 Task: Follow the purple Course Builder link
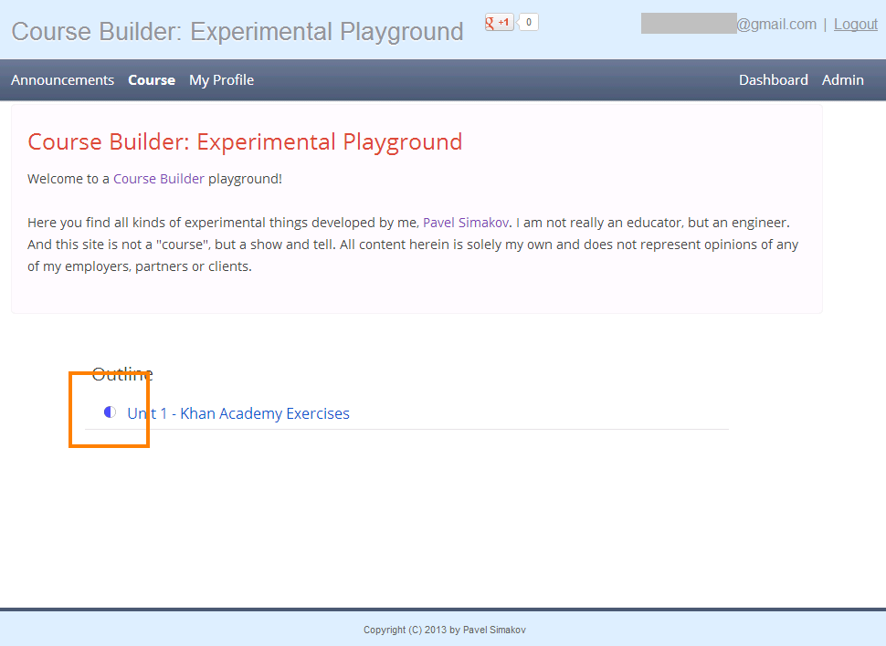pyautogui.click(x=159, y=179)
